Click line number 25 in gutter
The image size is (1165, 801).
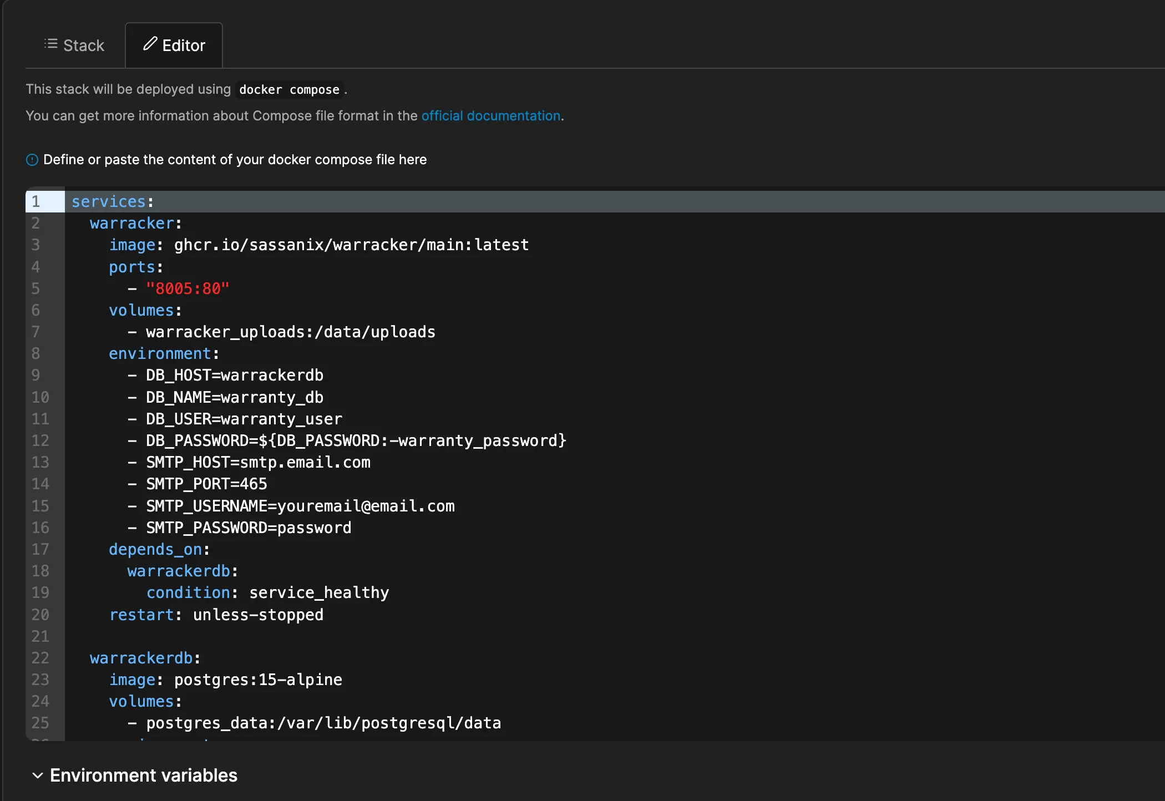click(40, 723)
